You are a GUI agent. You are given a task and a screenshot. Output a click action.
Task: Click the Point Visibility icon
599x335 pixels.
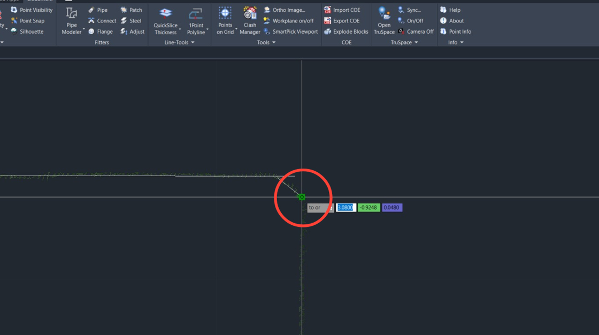pyautogui.click(x=14, y=10)
